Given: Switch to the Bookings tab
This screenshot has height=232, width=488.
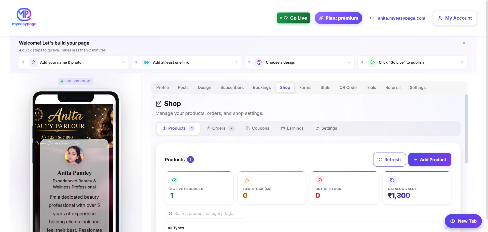Looking at the screenshot, I should 262,88.
